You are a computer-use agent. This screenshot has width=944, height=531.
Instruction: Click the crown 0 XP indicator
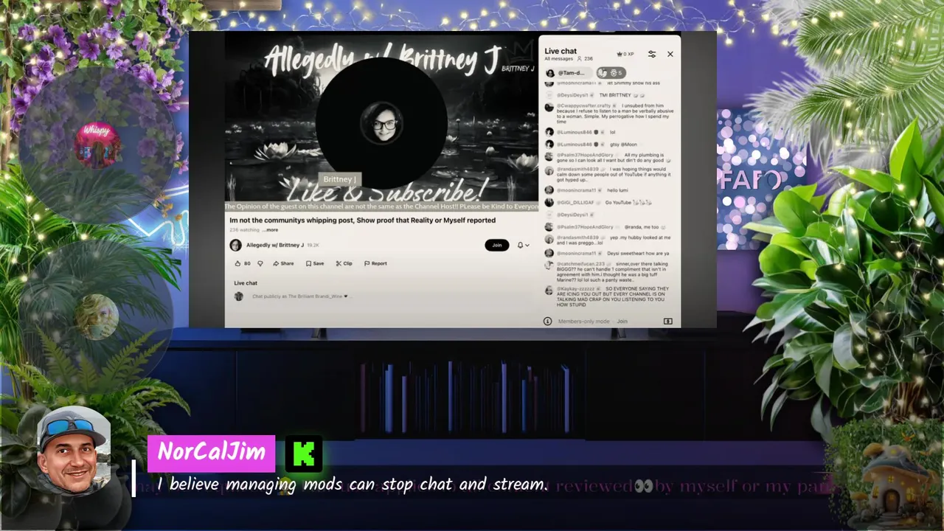pyautogui.click(x=625, y=54)
